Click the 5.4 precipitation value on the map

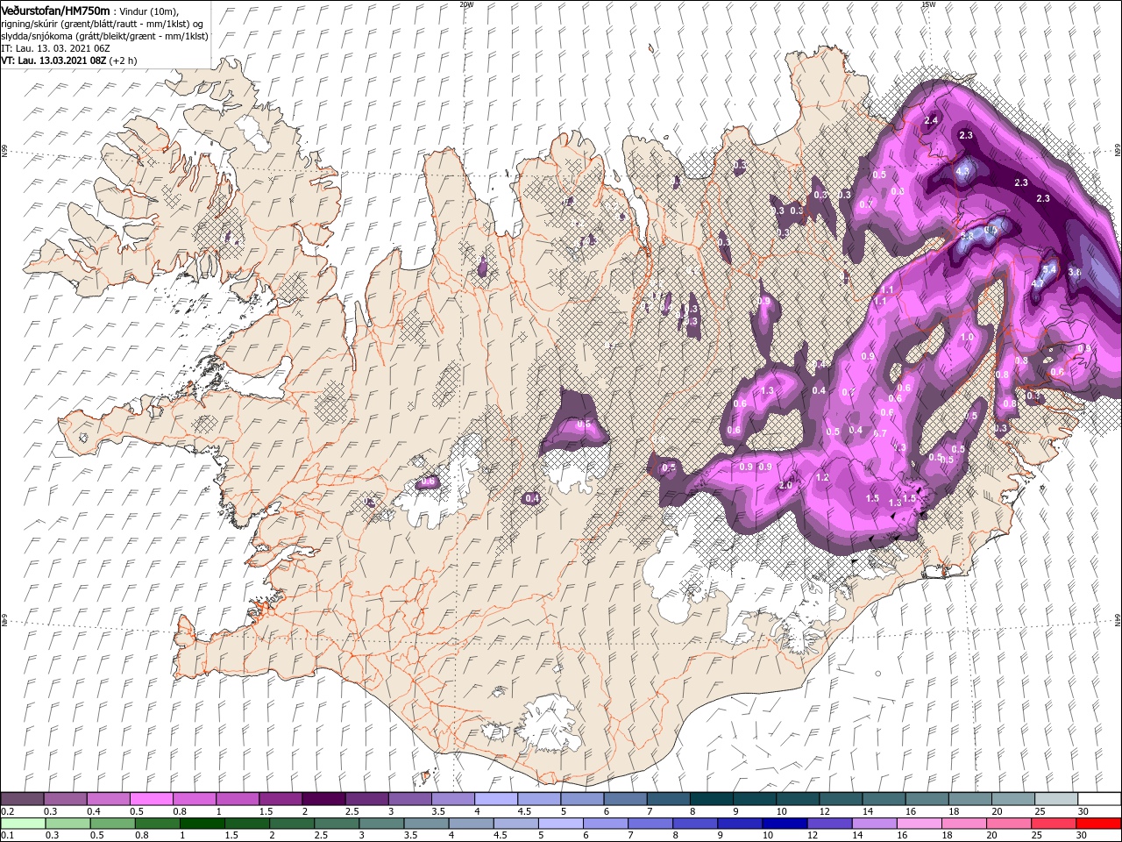click(1048, 270)
